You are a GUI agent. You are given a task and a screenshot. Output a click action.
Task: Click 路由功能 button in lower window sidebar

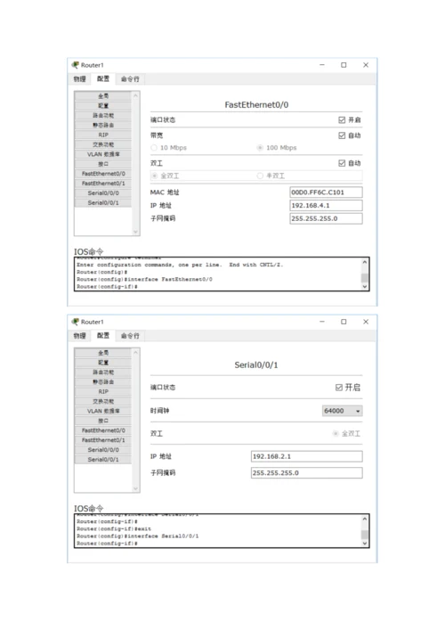103,372
